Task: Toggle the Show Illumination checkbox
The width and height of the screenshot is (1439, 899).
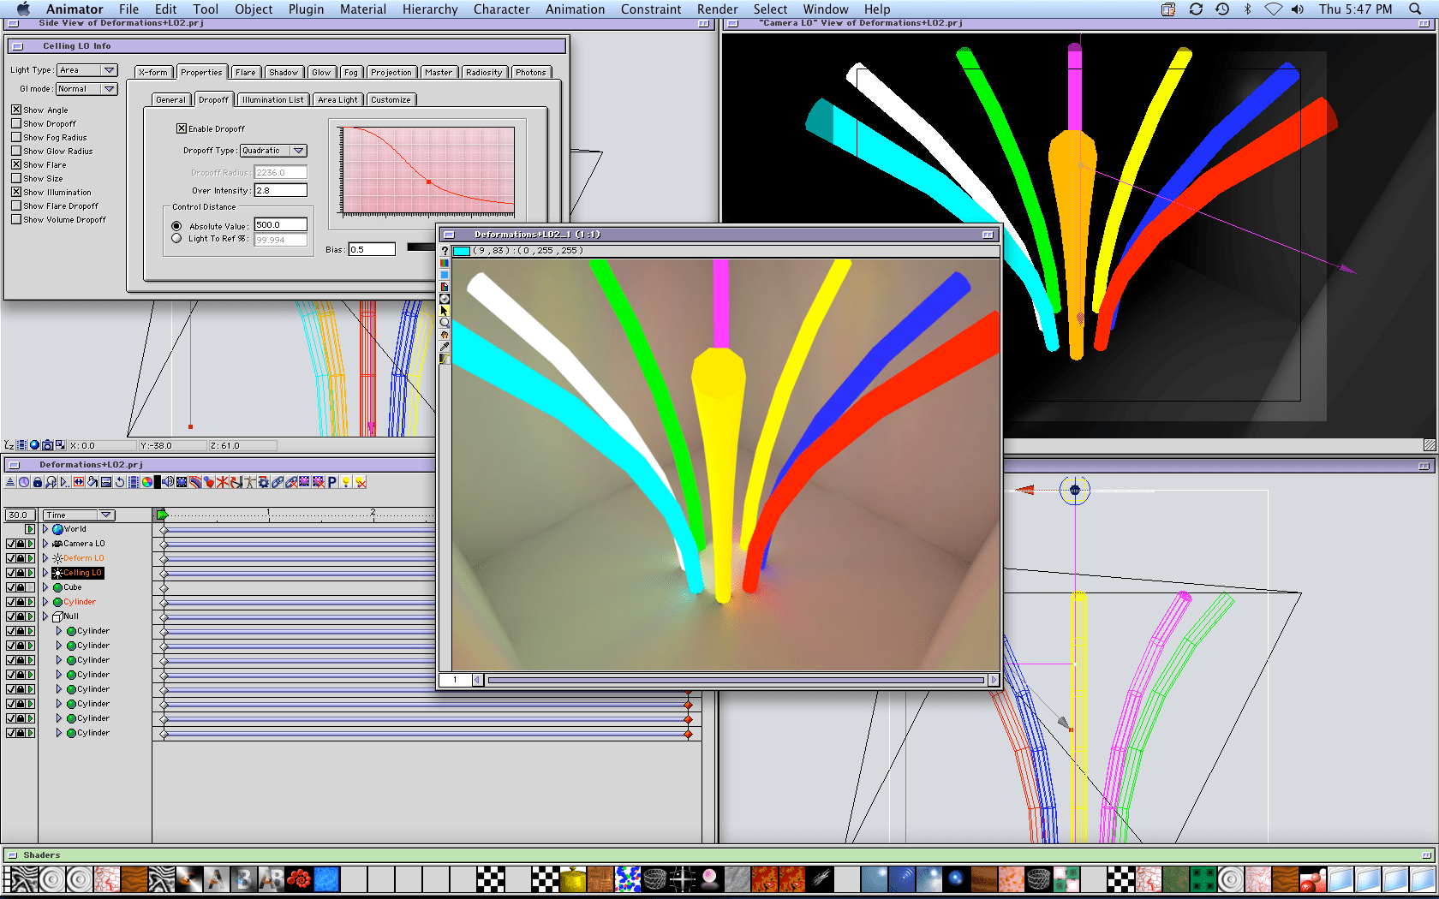Action: (16, 192)
